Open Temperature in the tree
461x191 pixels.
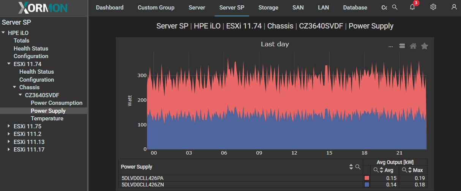[x=47, y=118]
